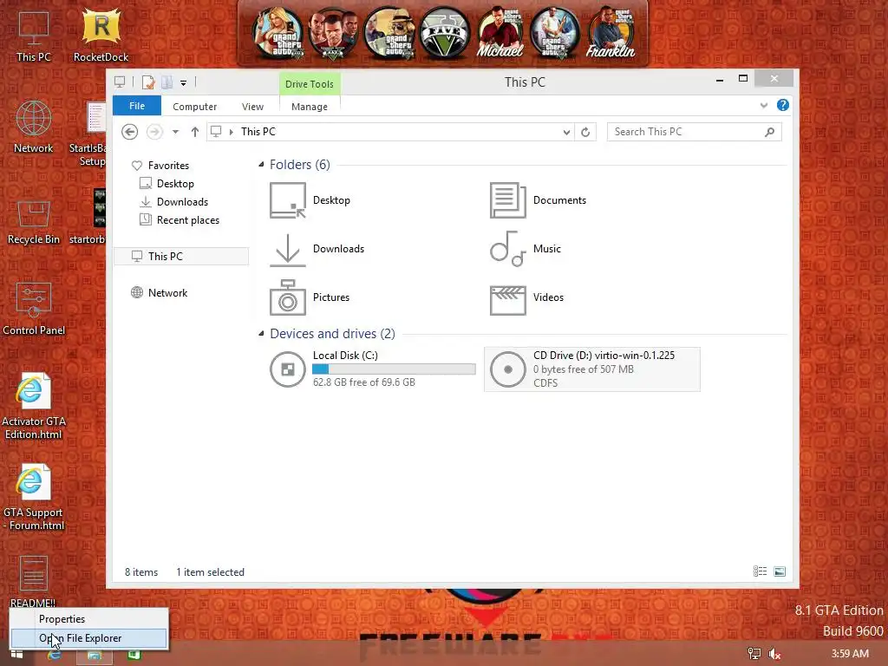
Task: Open the Pictures camera folder icon
Action: click(288, 297)
